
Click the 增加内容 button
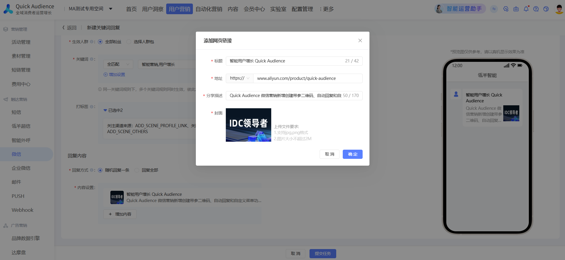pyautogui.click(x=120, y=214)
